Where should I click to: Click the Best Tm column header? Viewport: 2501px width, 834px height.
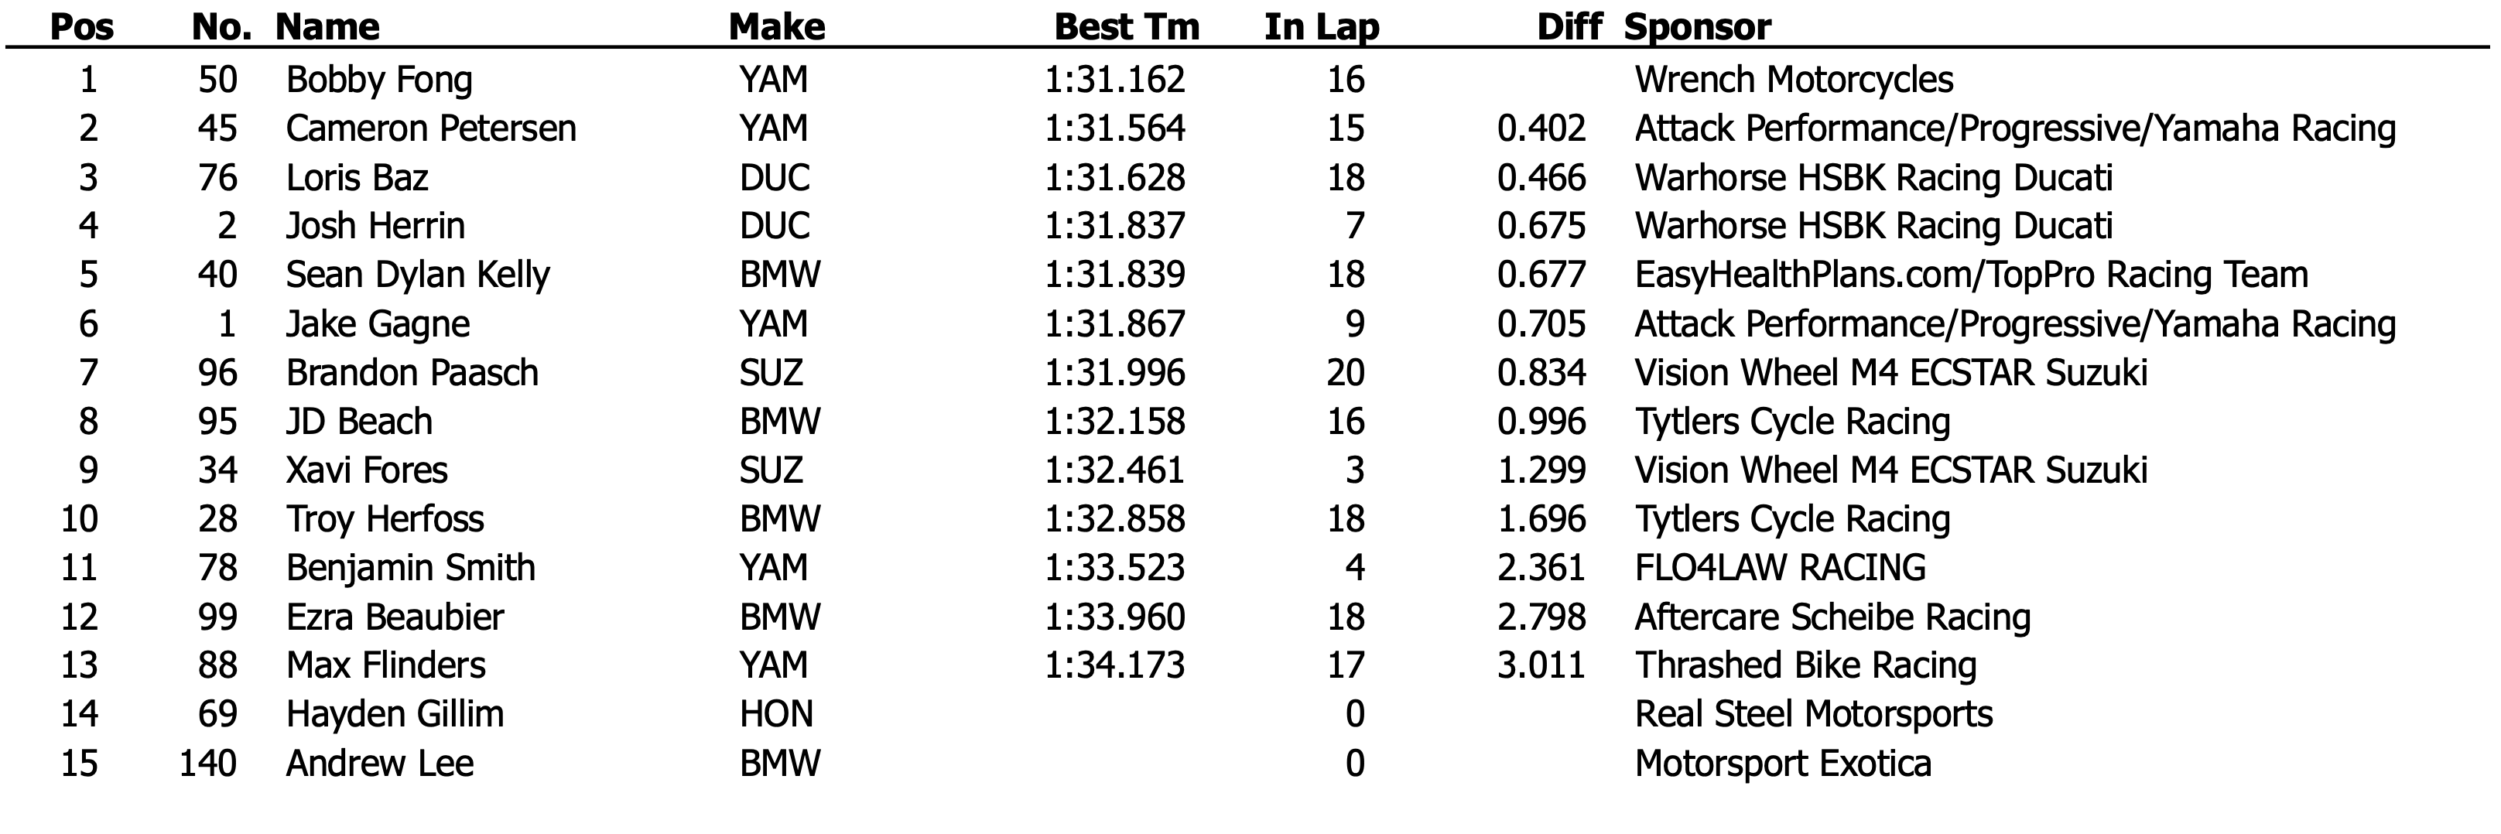pyautogui.click(x=1126, y=26)
